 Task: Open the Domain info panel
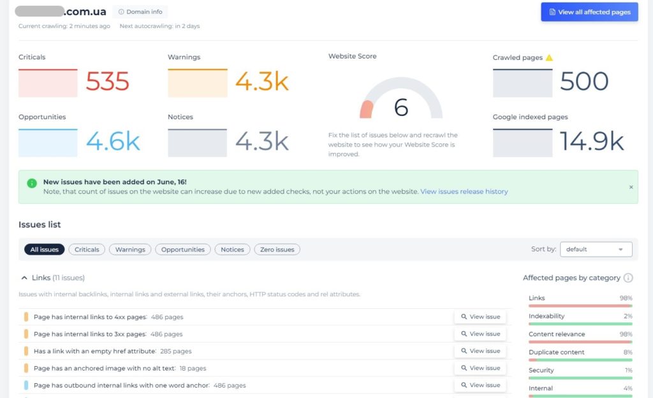[x=140, y=11]
